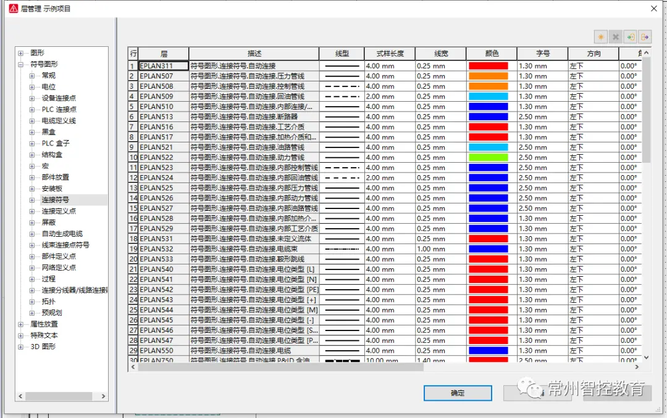Select PLC 盒子 in the layer tree
Screen dimensions: 667x418
[56, 143]
